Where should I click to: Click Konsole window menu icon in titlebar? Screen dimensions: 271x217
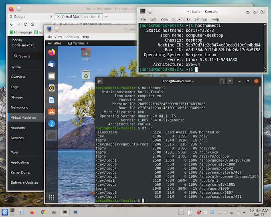coord(143,11)
